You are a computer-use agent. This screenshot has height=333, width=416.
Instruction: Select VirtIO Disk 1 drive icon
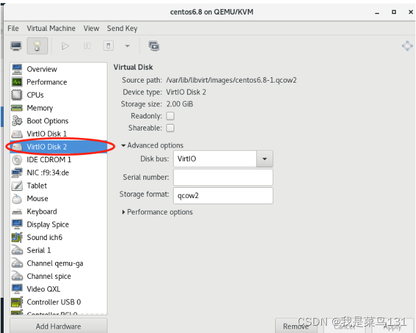pos(17,134)
